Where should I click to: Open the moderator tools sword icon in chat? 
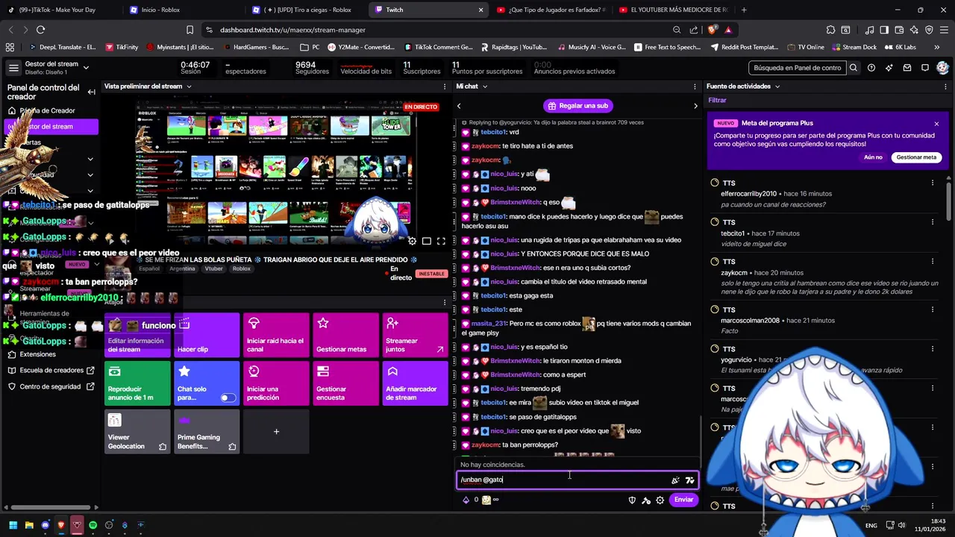(x=646, y=500)
